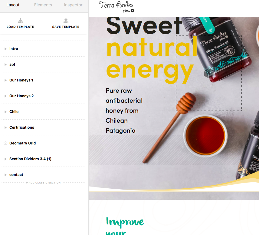Select the Chile row label
This screenshot has width=259, height=235.
click(14, 112)
